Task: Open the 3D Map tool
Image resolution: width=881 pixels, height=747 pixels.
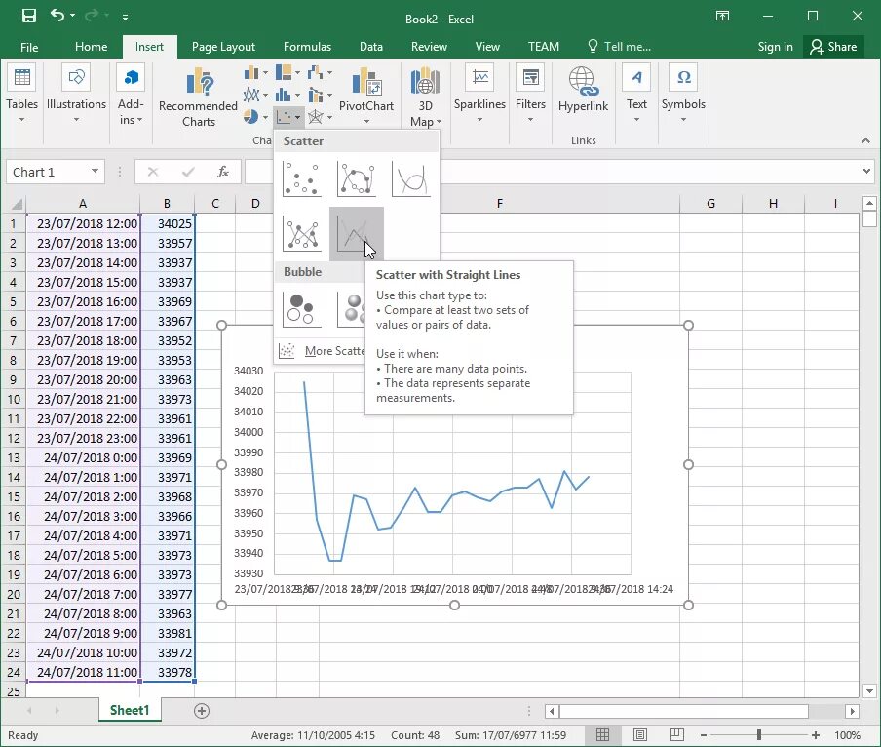Action: point(425,97)
